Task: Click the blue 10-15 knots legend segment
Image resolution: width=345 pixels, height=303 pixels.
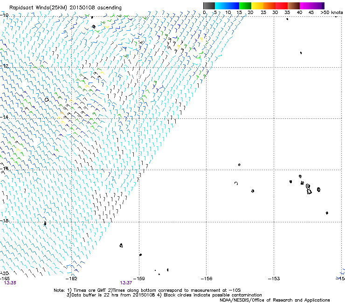Action: pos(233,6)
